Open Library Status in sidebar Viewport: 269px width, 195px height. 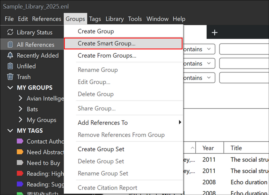pyautogui.click(x=32, y=32)
